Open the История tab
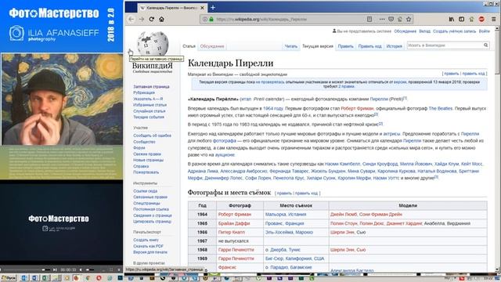Screen dimensions: 501x282 (x=395, y=46)
